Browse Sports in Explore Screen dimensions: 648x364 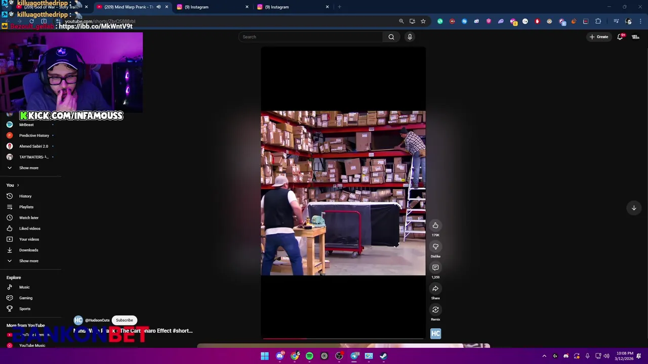25,309
